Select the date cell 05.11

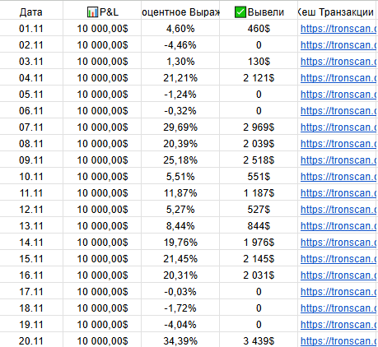tap(31, 94)
